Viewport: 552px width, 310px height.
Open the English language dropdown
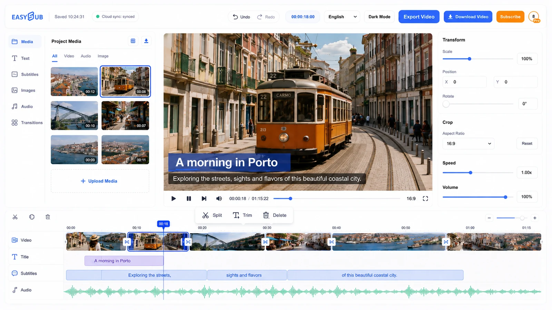point(342,17)
